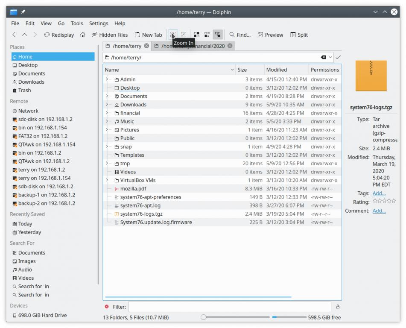Click the icon size zoom slider
This screenshot has width=406, height=328.
236,317
